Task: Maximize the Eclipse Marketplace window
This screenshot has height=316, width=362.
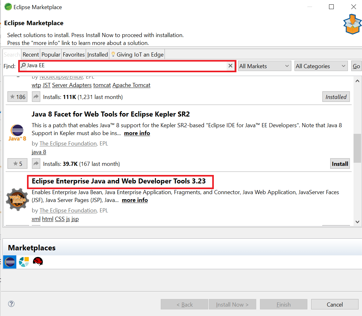Action: 331,7
